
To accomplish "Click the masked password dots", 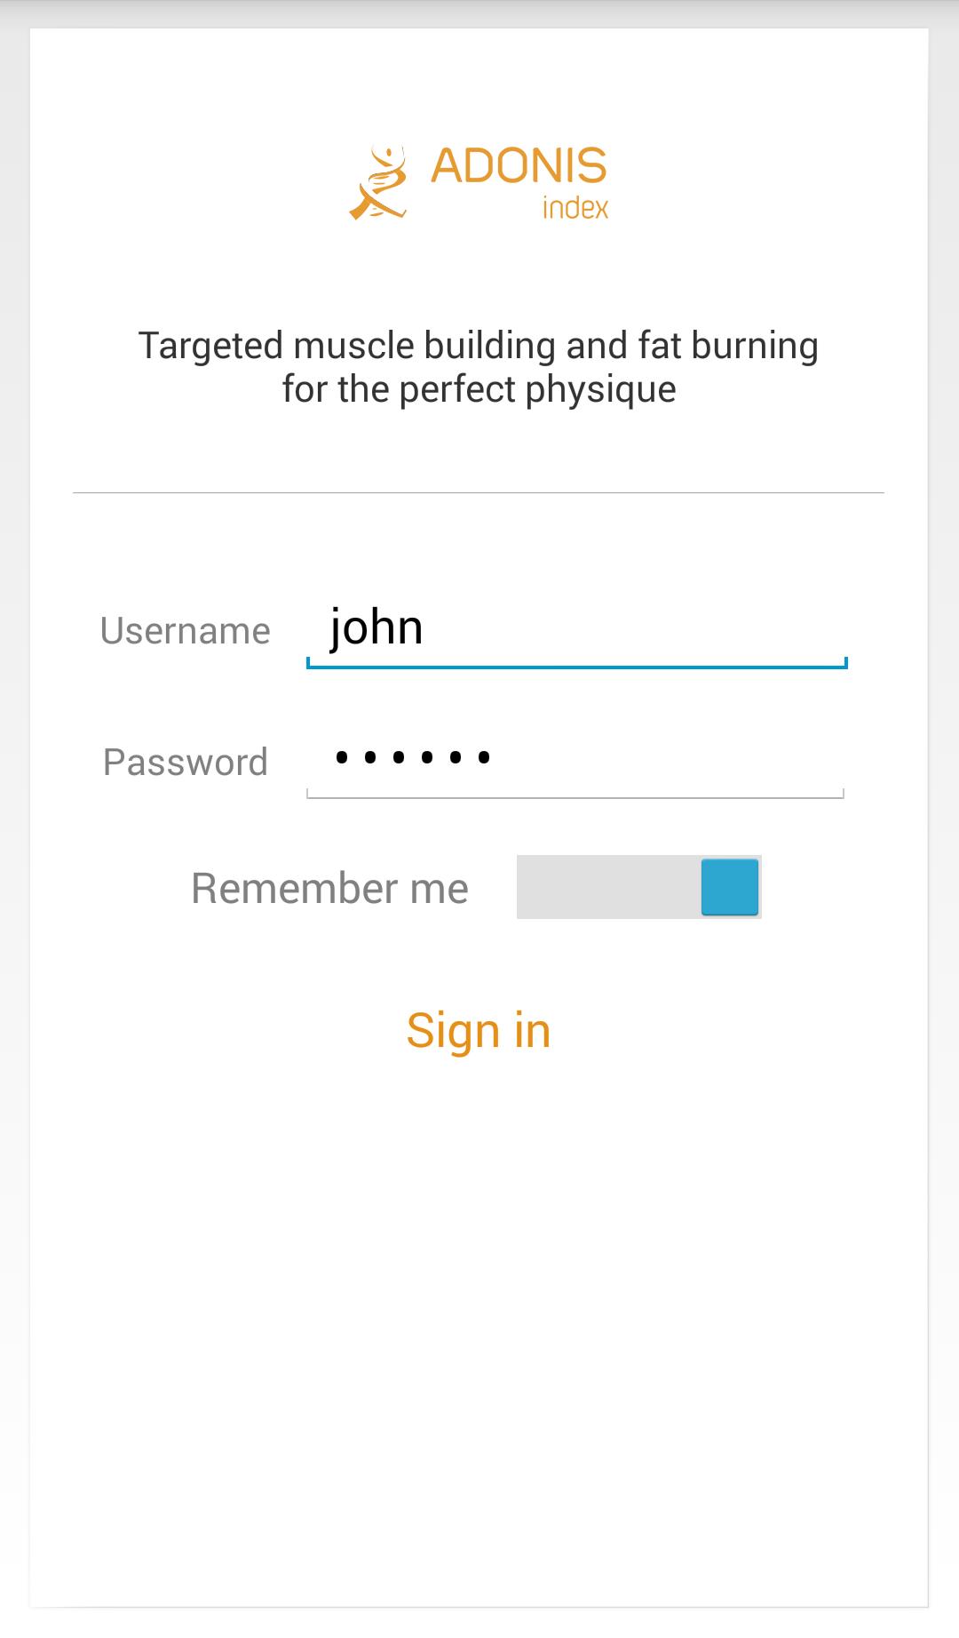I will (x=412, y=758).
